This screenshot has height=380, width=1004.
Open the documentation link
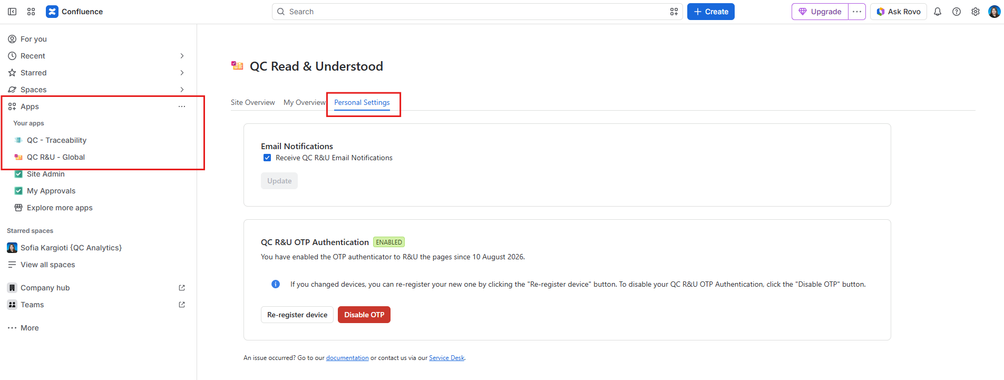tap(347, 358)
